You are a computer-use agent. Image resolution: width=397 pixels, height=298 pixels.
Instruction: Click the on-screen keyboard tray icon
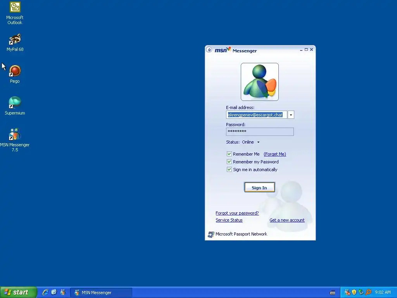333,293
